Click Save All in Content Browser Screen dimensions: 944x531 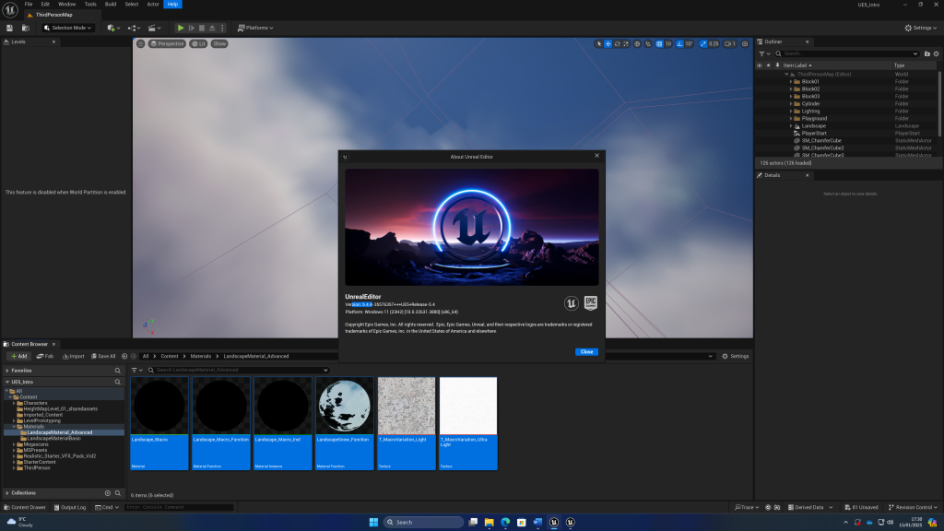tap(103, 357)
